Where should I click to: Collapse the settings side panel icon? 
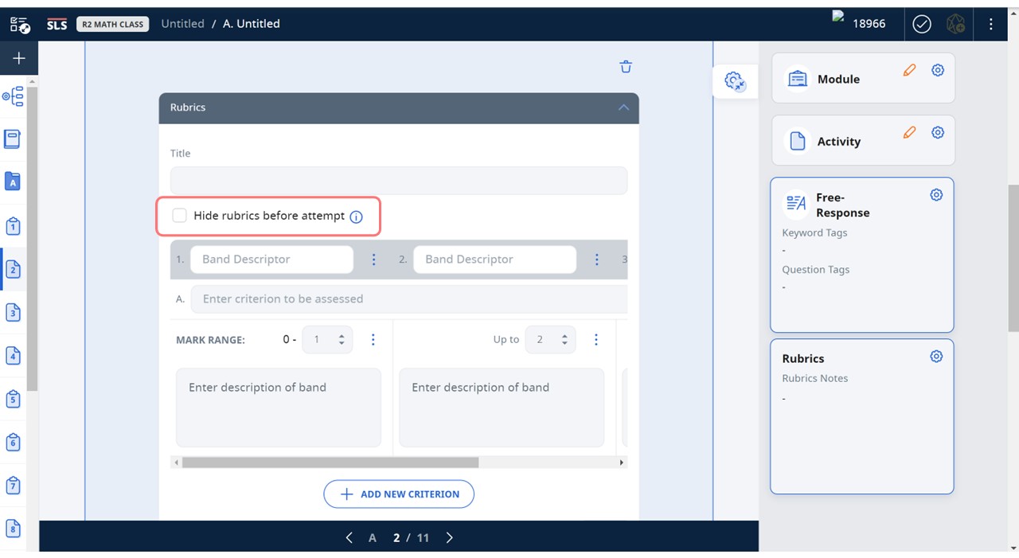point(734,81)
